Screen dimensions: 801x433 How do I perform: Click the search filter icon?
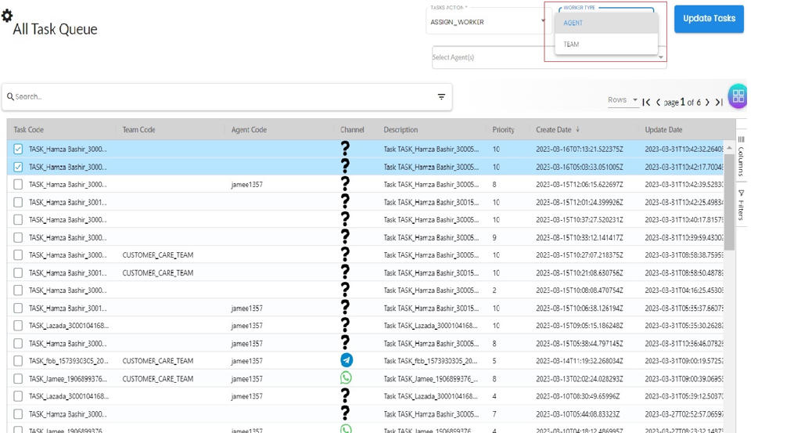tap(441, 97)
